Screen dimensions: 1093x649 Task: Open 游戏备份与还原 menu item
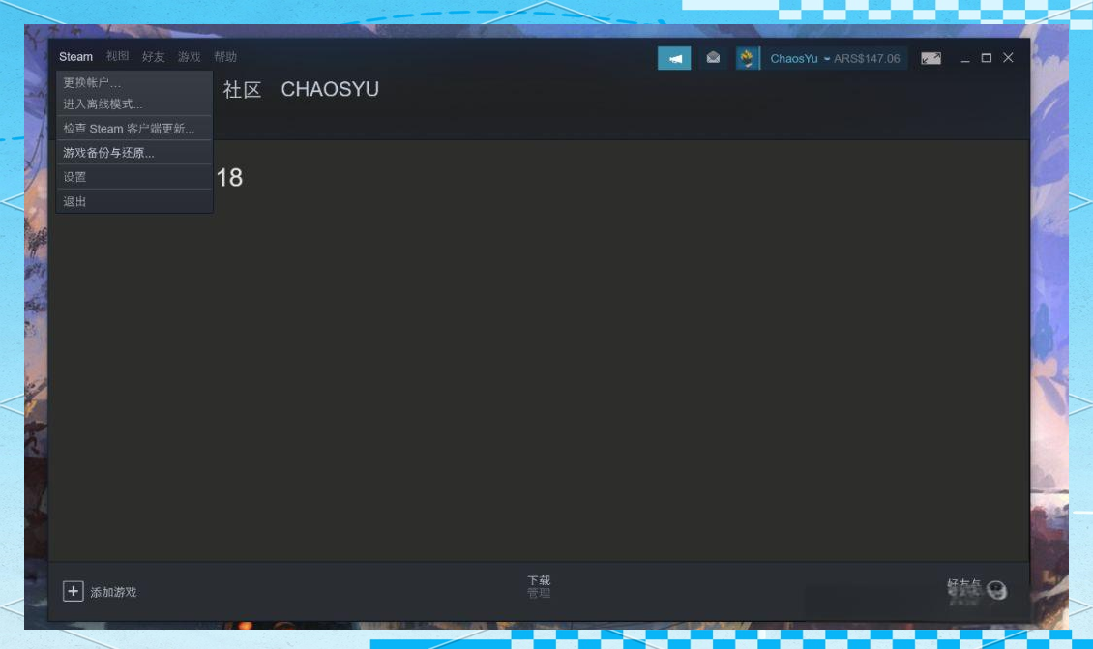[x=108, y=153]
